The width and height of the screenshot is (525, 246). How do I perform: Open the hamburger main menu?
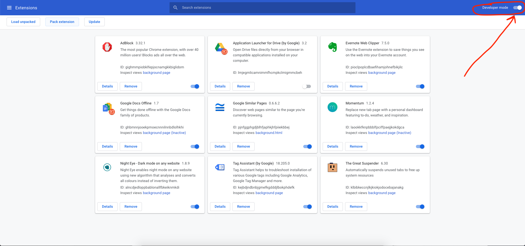9,8
